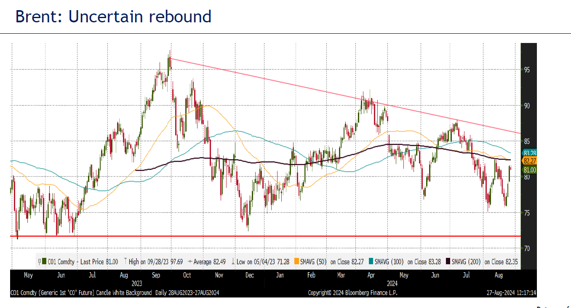Click the green 81.00 last price tag
Viewport: 571px width, 308px height.
point(529,169)
